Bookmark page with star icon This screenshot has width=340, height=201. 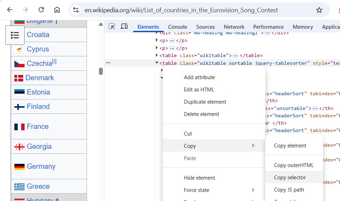click(x=319, y=10)
